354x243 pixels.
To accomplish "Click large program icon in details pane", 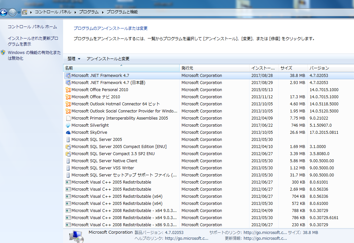I will tap(76, 237).
